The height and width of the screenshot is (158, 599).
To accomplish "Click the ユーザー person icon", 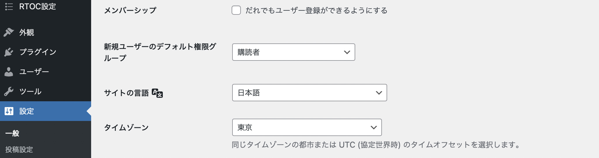I will coord(9,72).
